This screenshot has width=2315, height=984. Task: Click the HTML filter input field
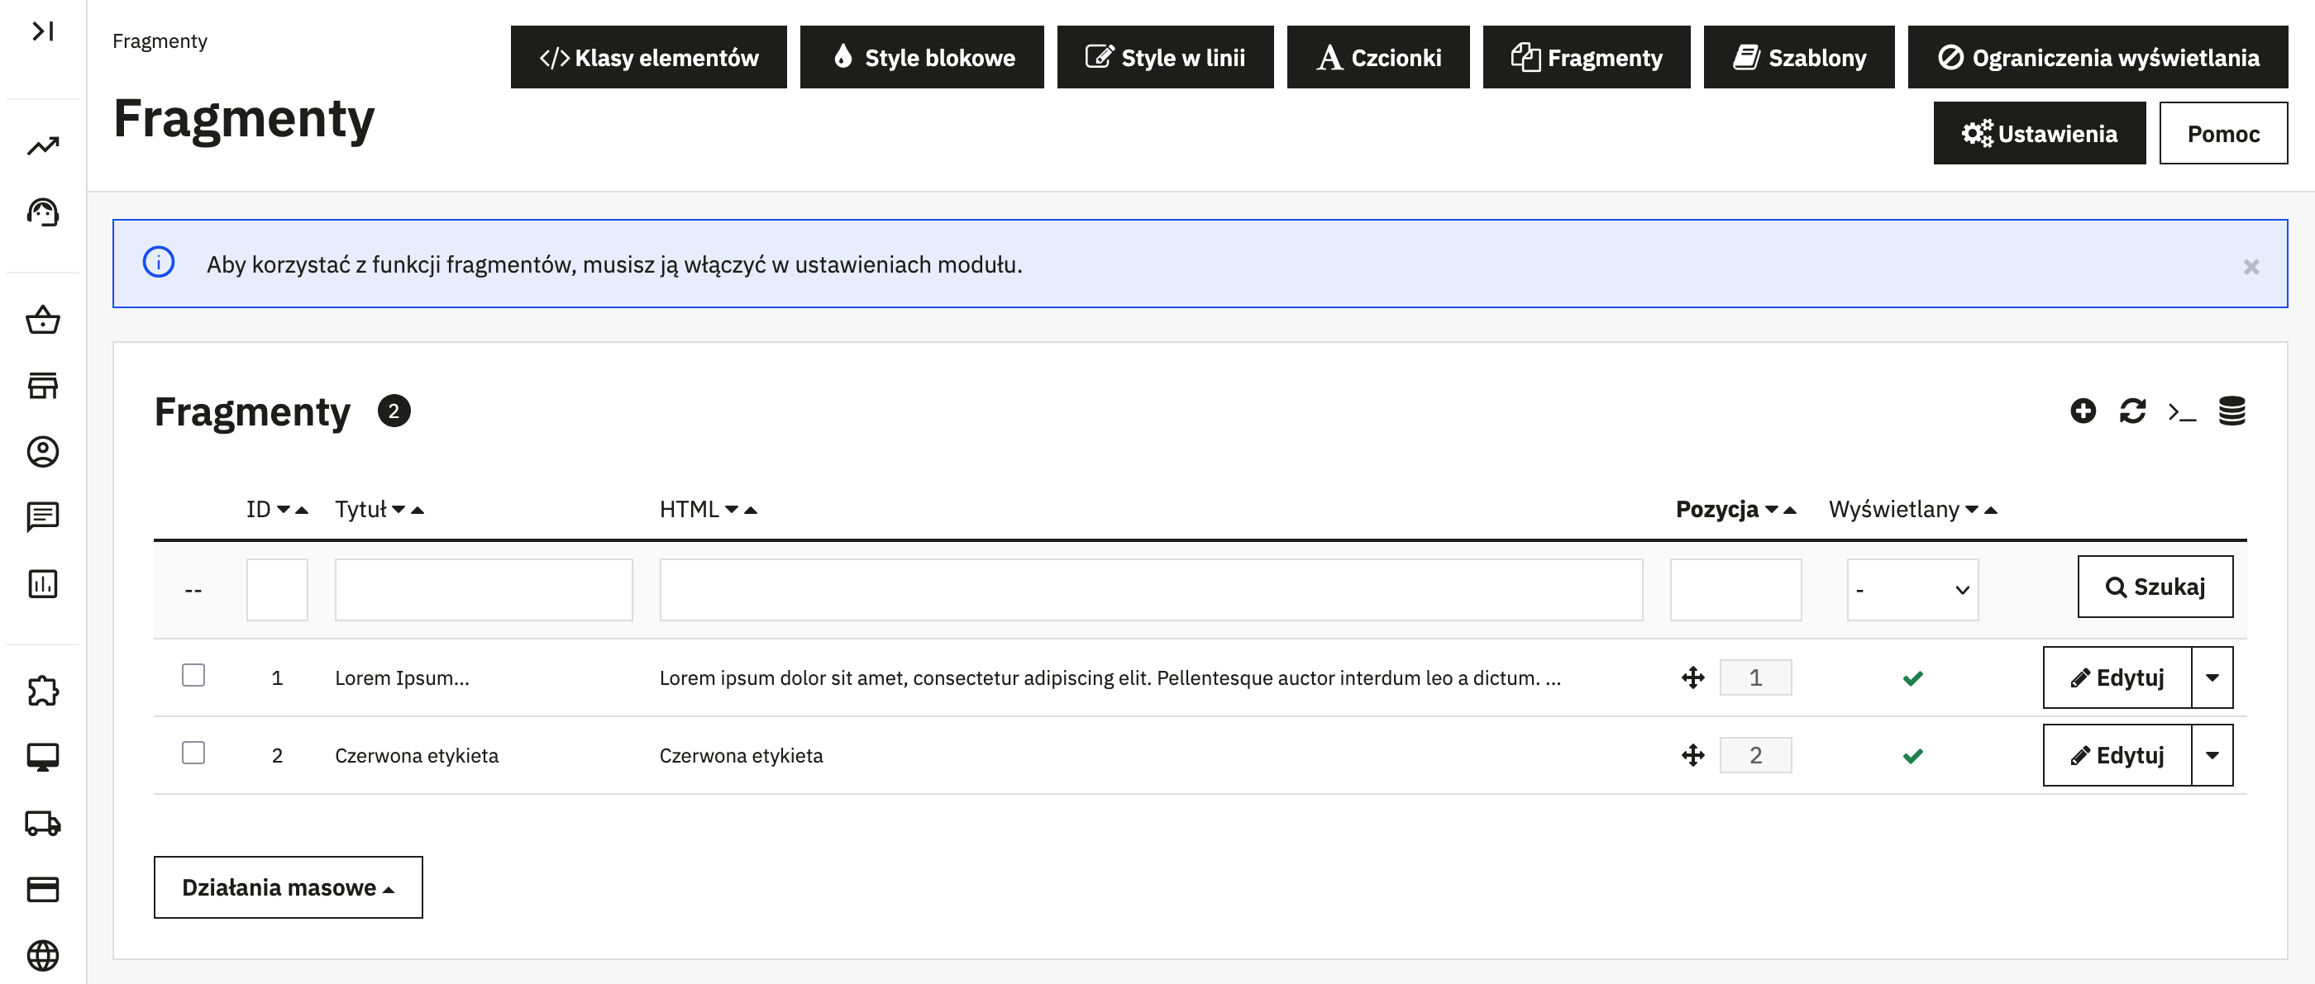(x=1150, y=590)
